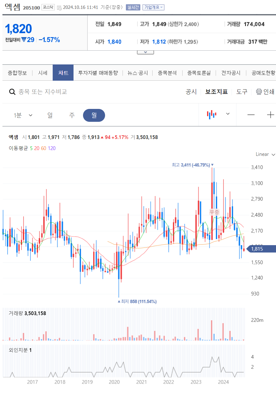This screenshot has width=276, height=393.
Task: Click the +5.17% change in chart header
Action: click(x=120, y=137)
